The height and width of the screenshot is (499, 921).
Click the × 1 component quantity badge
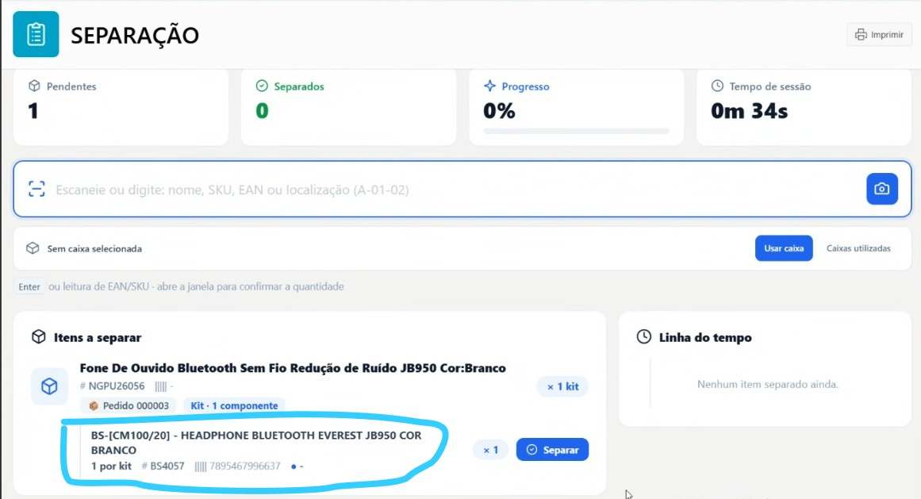click(x=490, y=451)
